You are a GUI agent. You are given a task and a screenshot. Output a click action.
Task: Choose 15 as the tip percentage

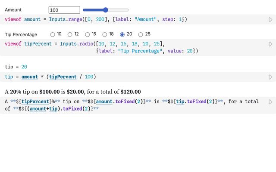click(88, 34)
